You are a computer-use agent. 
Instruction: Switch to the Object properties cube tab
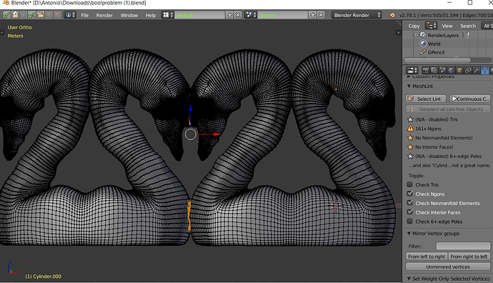click(x=459, y=70)
